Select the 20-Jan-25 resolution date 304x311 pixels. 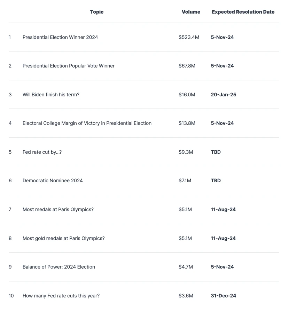point(223,95)
